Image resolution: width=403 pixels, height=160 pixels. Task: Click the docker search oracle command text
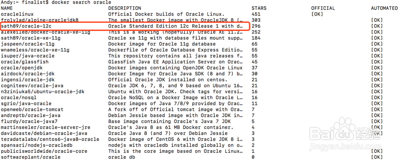[x=81, y=2]
